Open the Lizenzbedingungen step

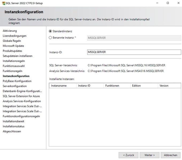(14, 36)
